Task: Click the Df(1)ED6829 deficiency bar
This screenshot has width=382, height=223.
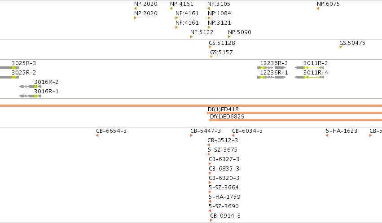Action: 295,120
